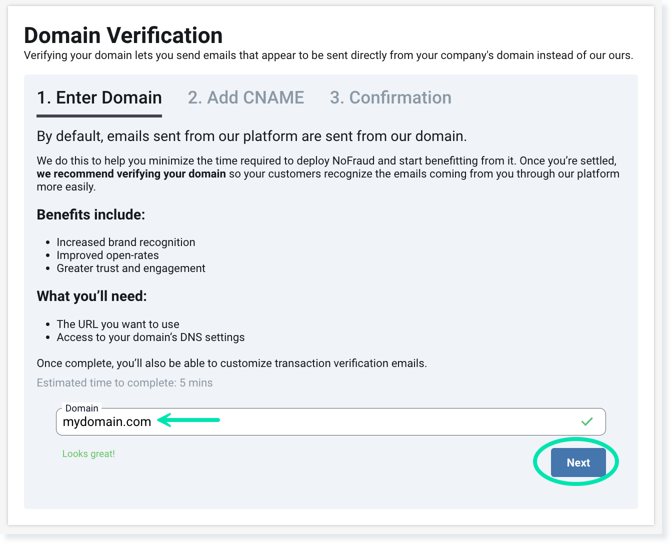Select the Increased brand recognition bullet

[x=126, y=242]
